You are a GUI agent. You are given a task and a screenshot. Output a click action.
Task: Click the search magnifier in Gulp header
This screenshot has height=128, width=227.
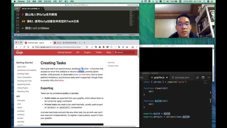coord(116,52)
